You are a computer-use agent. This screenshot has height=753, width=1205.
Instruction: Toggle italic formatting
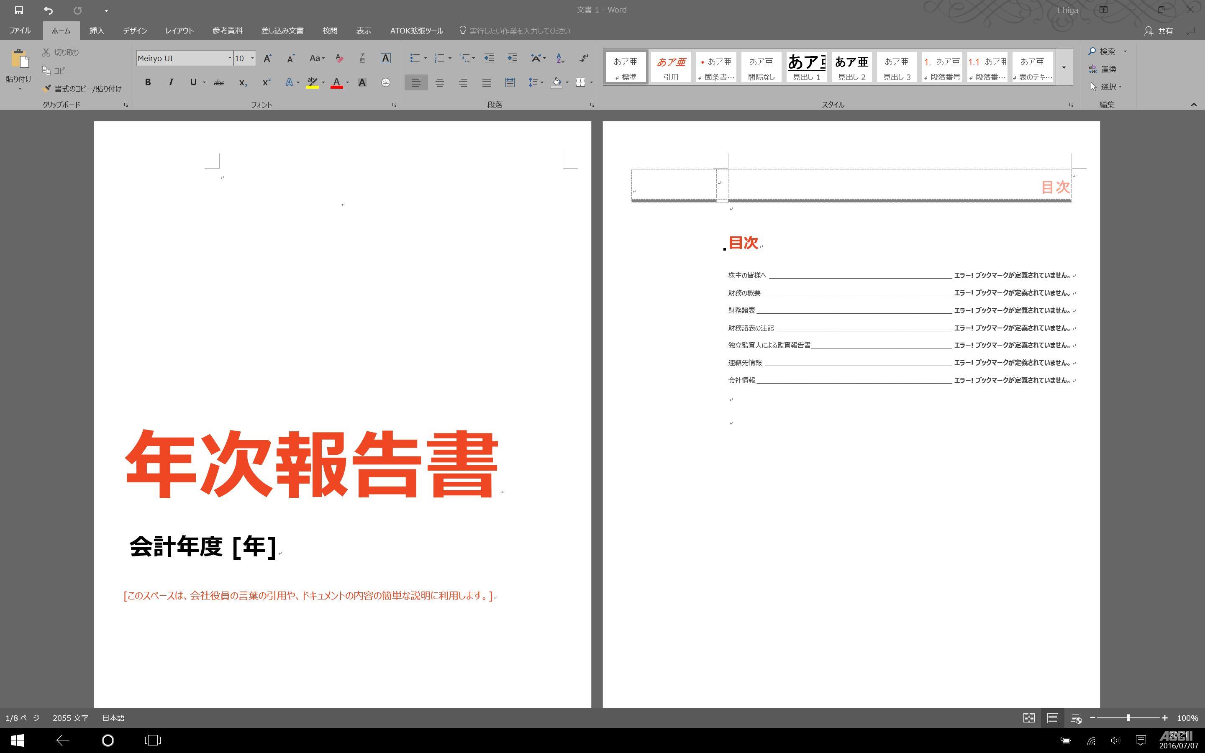(x=171, y=83)
